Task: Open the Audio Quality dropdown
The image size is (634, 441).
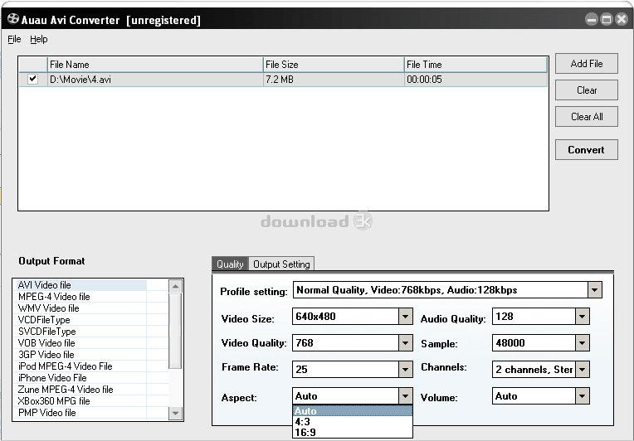Action: click(582, 317)
